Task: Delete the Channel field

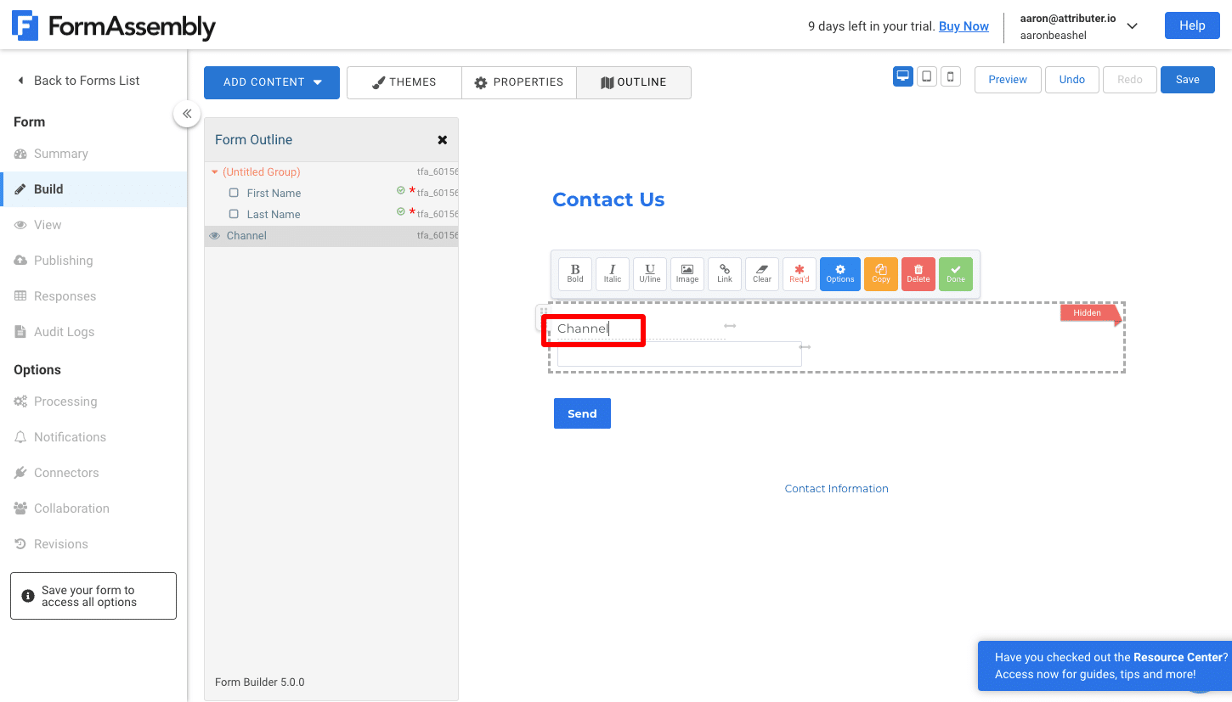Action: (x=918, y=273)
